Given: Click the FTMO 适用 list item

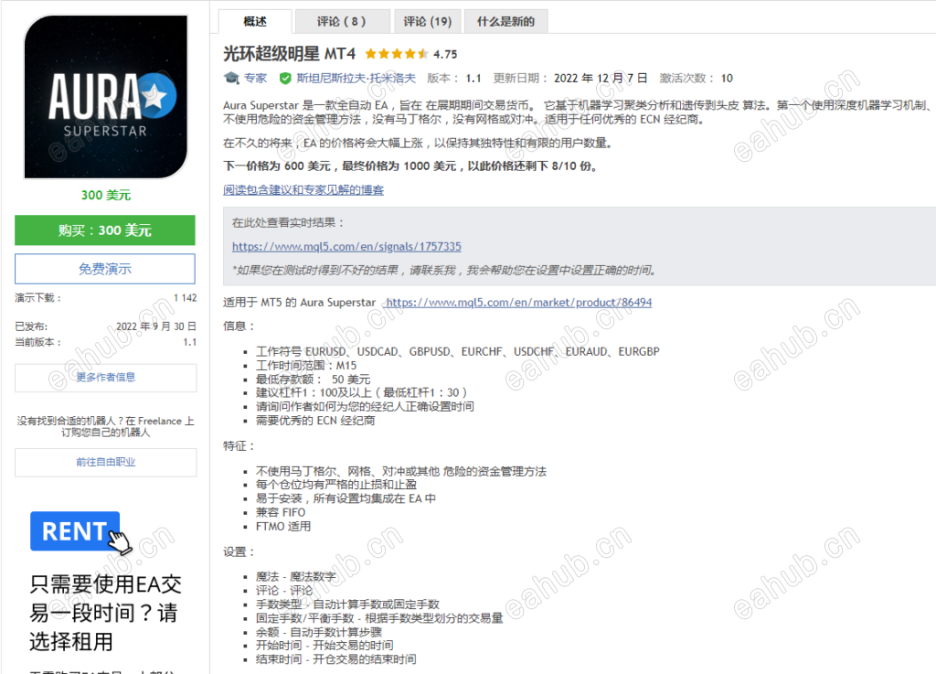Looking at the screenshot, I should (x=283, y=527).
